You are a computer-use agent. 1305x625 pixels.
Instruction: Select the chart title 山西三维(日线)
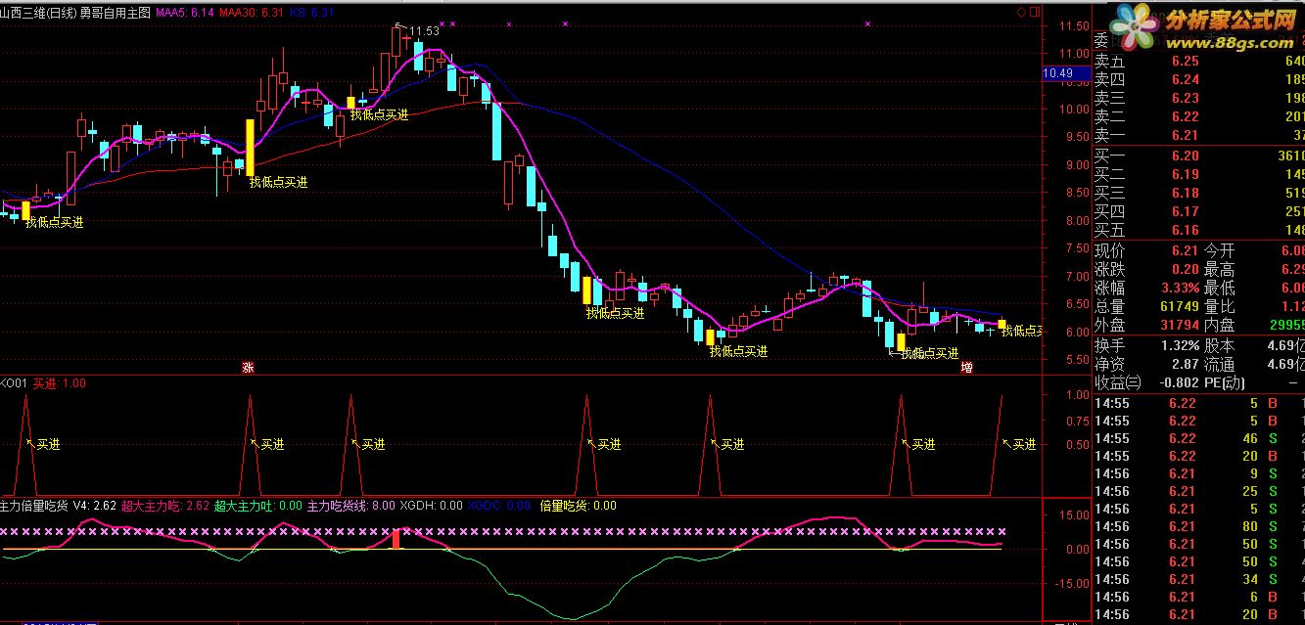click(38, 13)
